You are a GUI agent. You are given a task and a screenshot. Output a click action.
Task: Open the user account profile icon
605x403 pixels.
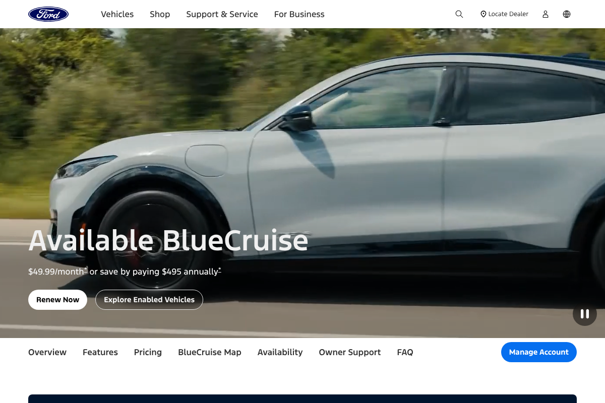(x=545, y=14)
